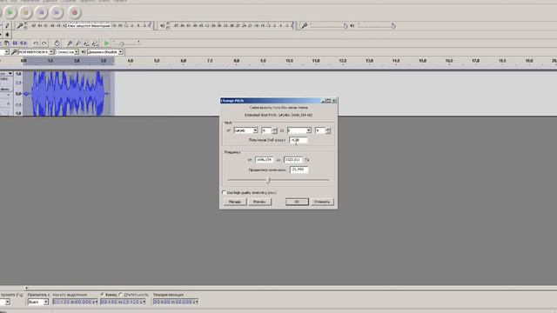557x313 pixels.
Task: Click the Cancel button in dialog
Action: (322, 202)
